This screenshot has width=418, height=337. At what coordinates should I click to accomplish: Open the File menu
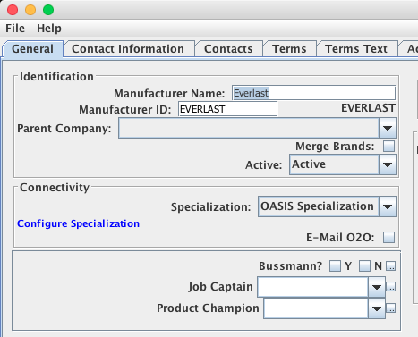pyautogui.click(x=15, y=29)
